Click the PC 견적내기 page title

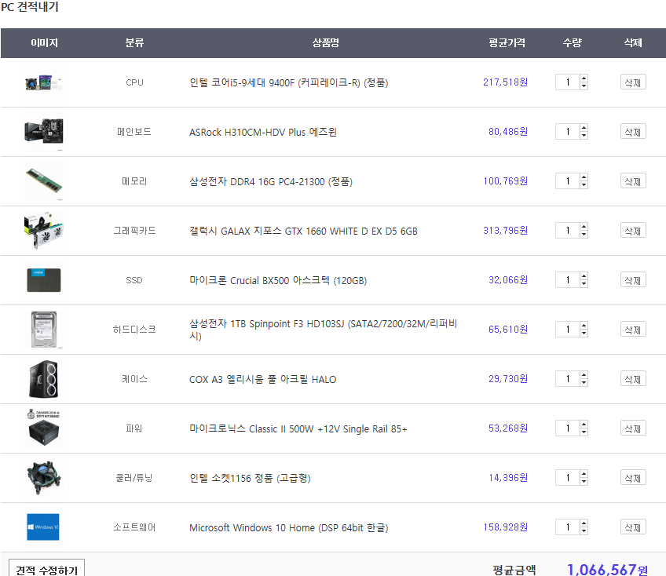[30, 7]
